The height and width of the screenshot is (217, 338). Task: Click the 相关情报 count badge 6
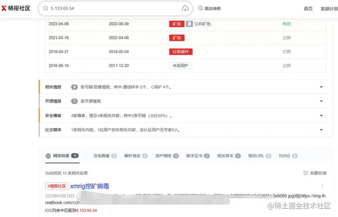tap(75, 87)
